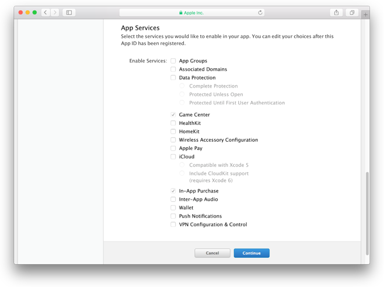
Task: Go back with Safari back arrow
Action: tap(46, 12)
